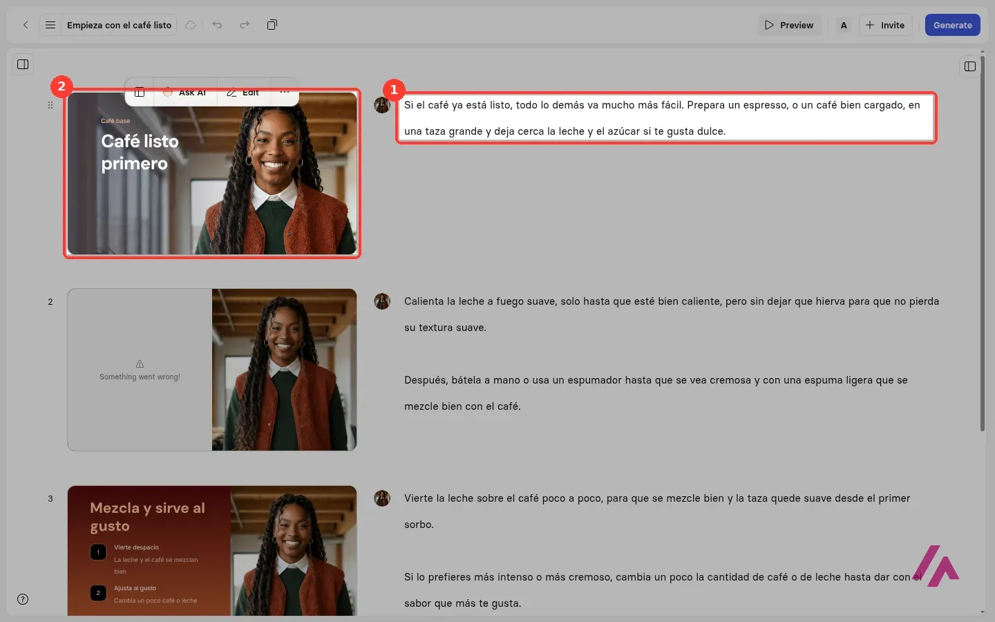995x622 pixels.
Task: Redo the last undone change
Action: pos(245,25)
